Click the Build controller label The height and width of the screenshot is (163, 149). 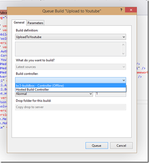(x=27, y=74)
